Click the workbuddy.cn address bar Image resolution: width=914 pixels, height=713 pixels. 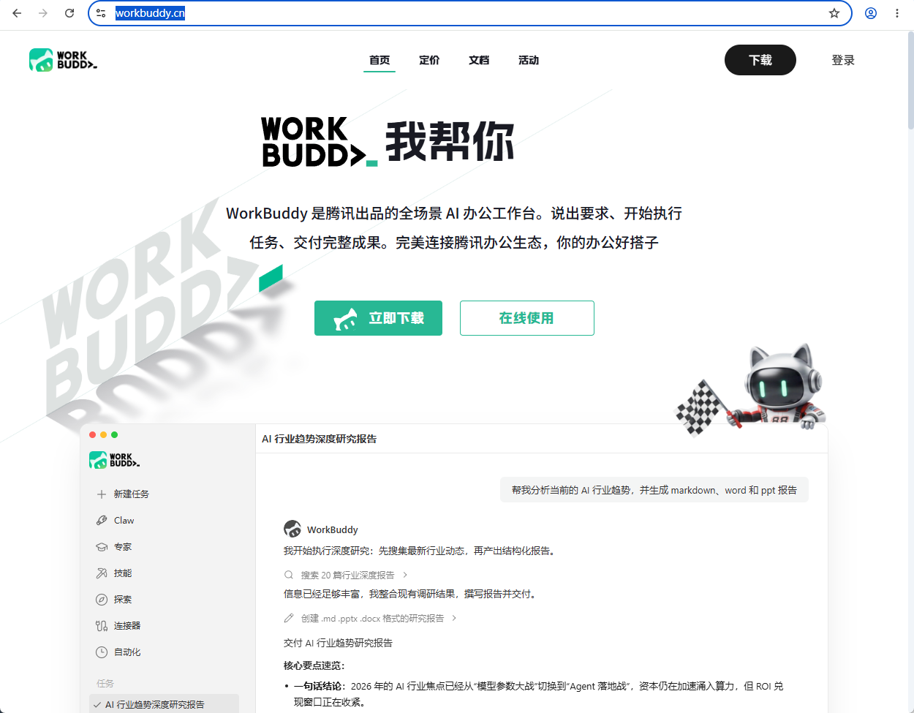tap(469, 13)
